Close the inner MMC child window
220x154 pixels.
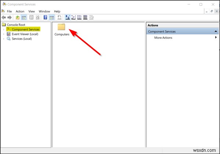click(217, 11)
